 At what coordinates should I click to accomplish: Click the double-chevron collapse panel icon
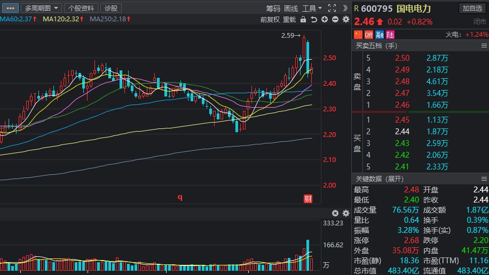coord(345,8)
